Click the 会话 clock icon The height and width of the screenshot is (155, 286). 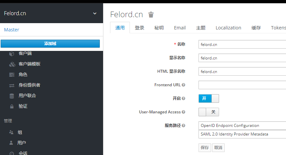pos(12,153)
